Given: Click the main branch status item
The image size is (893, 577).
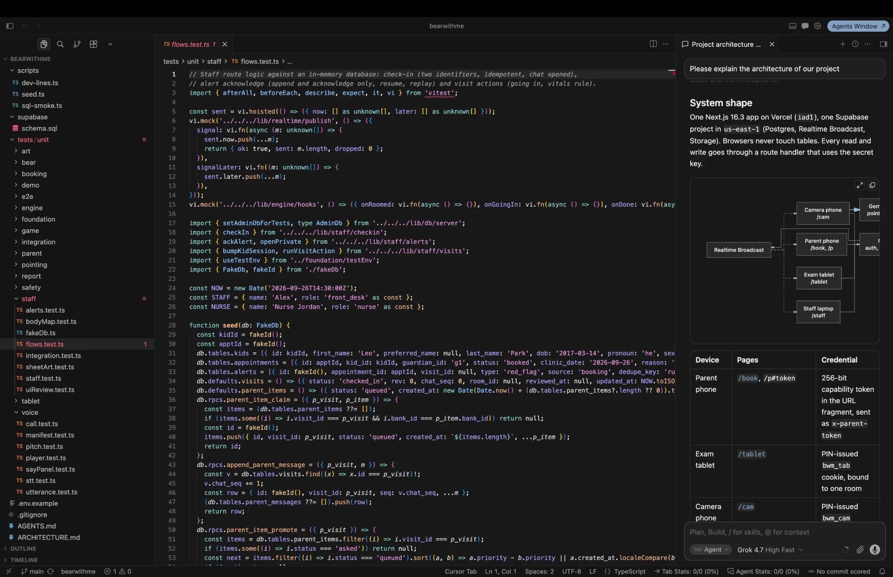Looking at the screenshot, I should coord(33,571).
